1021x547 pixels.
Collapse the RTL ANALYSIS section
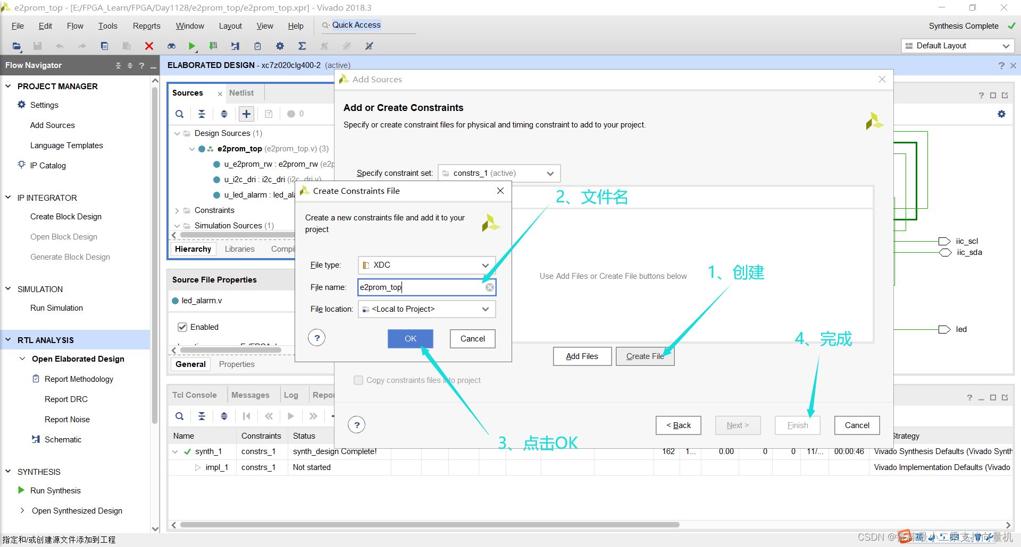click(x=8, y=340)
